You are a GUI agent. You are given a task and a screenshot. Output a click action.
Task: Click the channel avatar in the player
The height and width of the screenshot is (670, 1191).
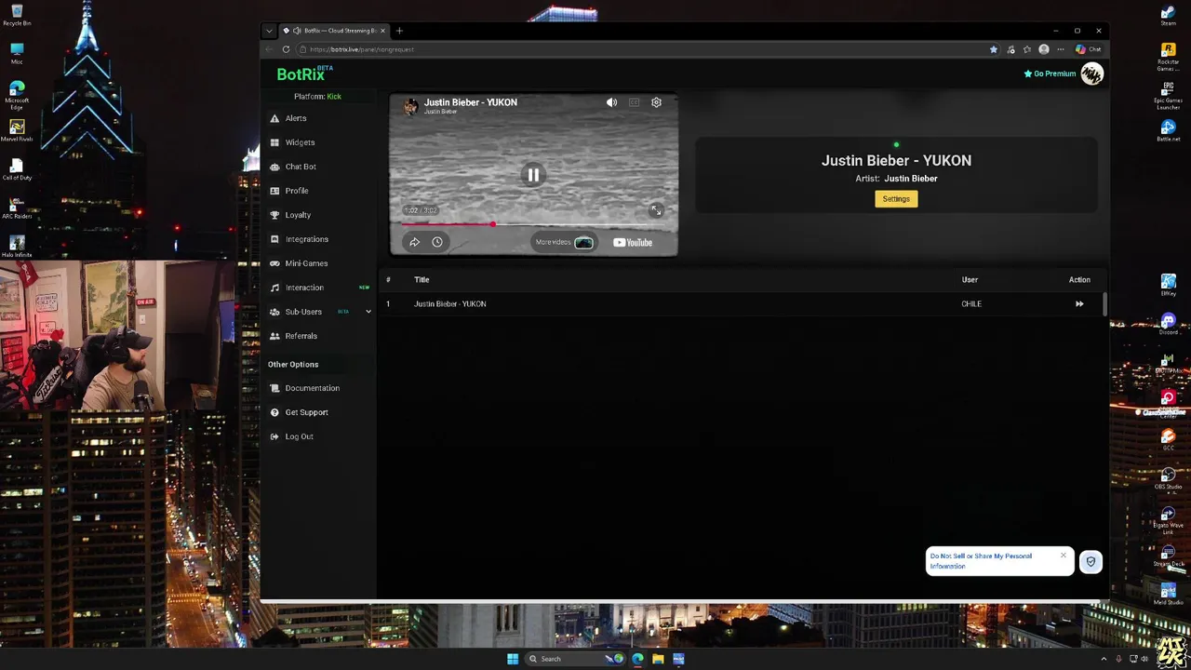[x=410, y=106]
